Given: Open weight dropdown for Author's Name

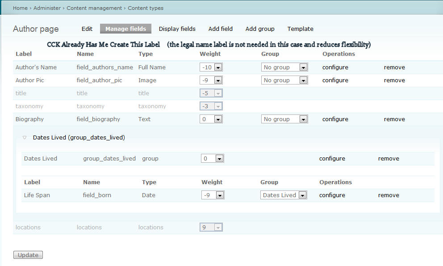Looking at the screenshot, I should tap(211, 68).
